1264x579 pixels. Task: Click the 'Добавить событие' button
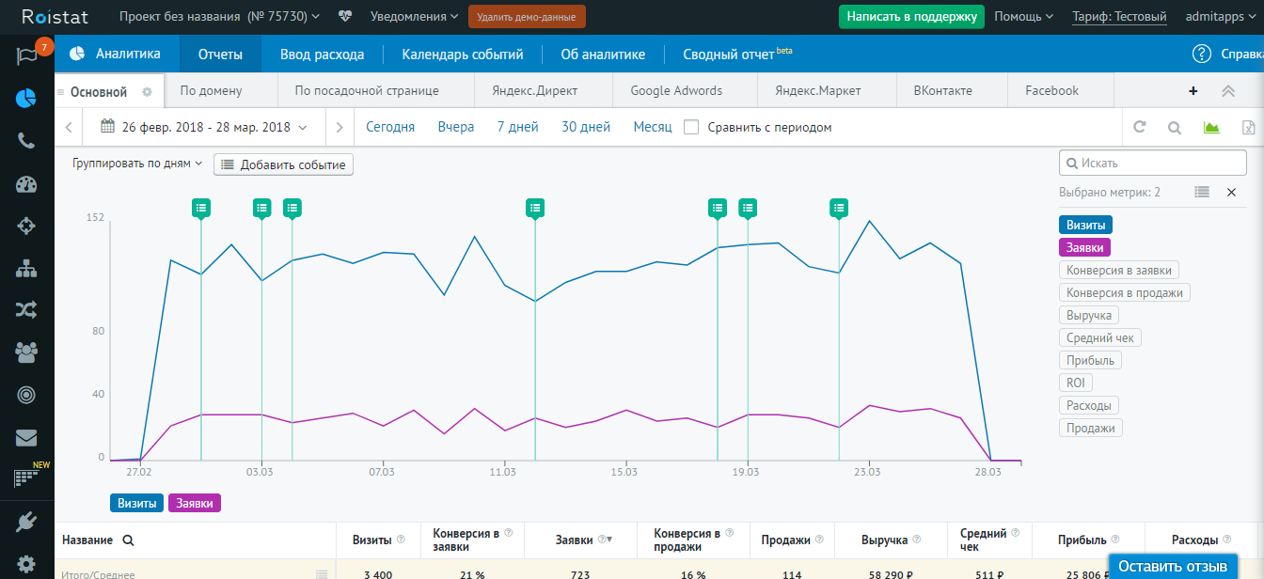pyautogui.click(x=283, y=164)
